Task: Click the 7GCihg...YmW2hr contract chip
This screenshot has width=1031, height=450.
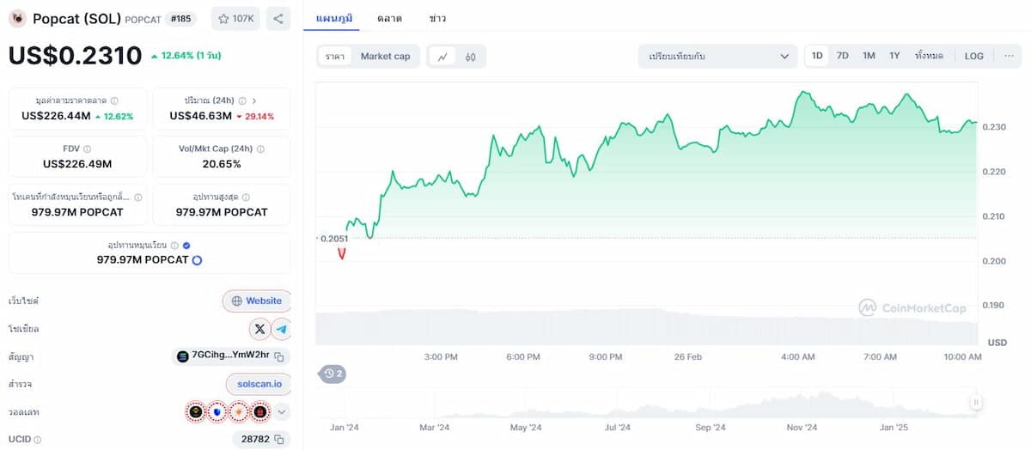Action: tap(230, 356)
